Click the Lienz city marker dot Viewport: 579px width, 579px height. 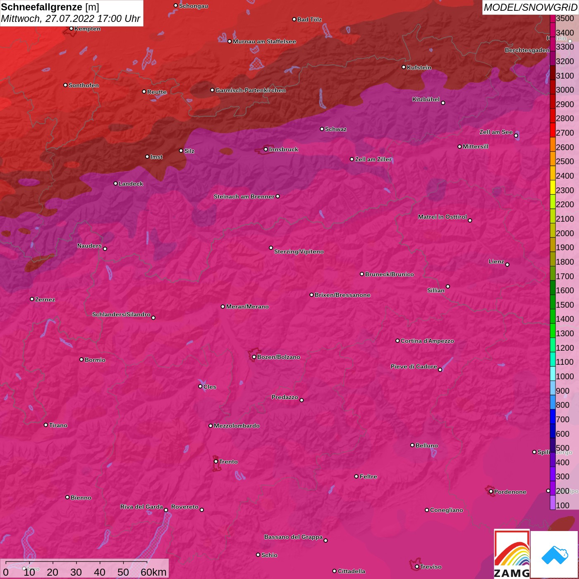coord(507,265)
